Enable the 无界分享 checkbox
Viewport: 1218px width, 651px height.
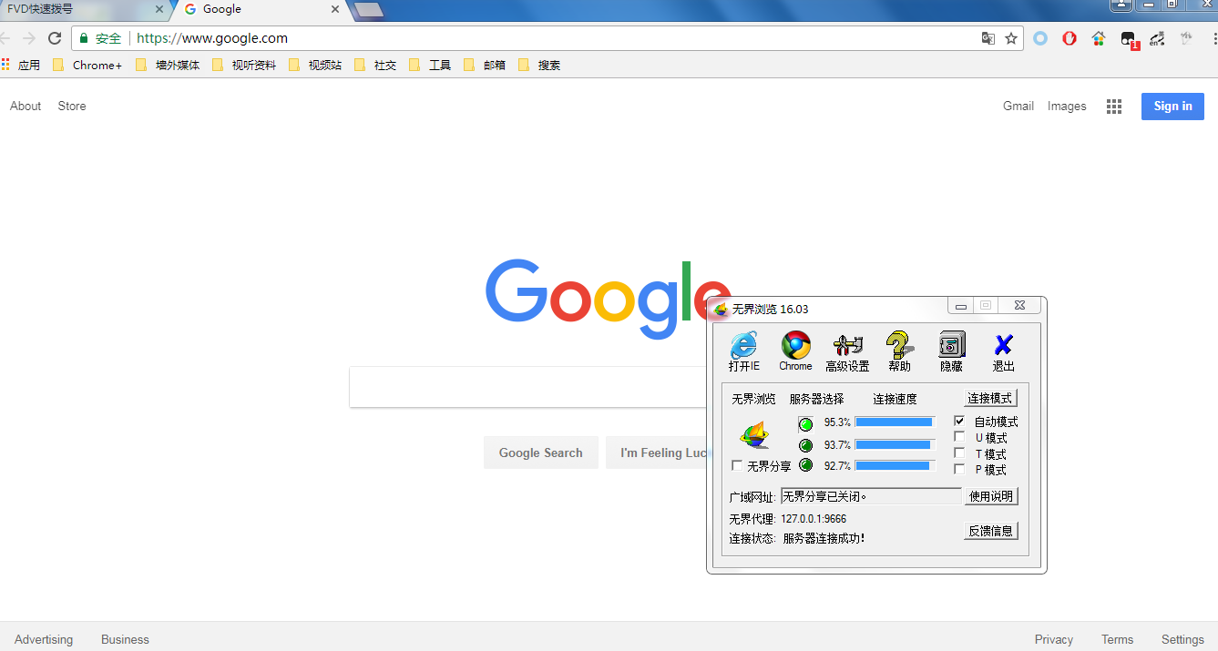[x=737, y=465]
